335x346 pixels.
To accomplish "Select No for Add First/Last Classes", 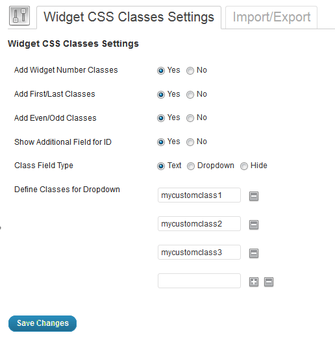I will pos(190,95).
